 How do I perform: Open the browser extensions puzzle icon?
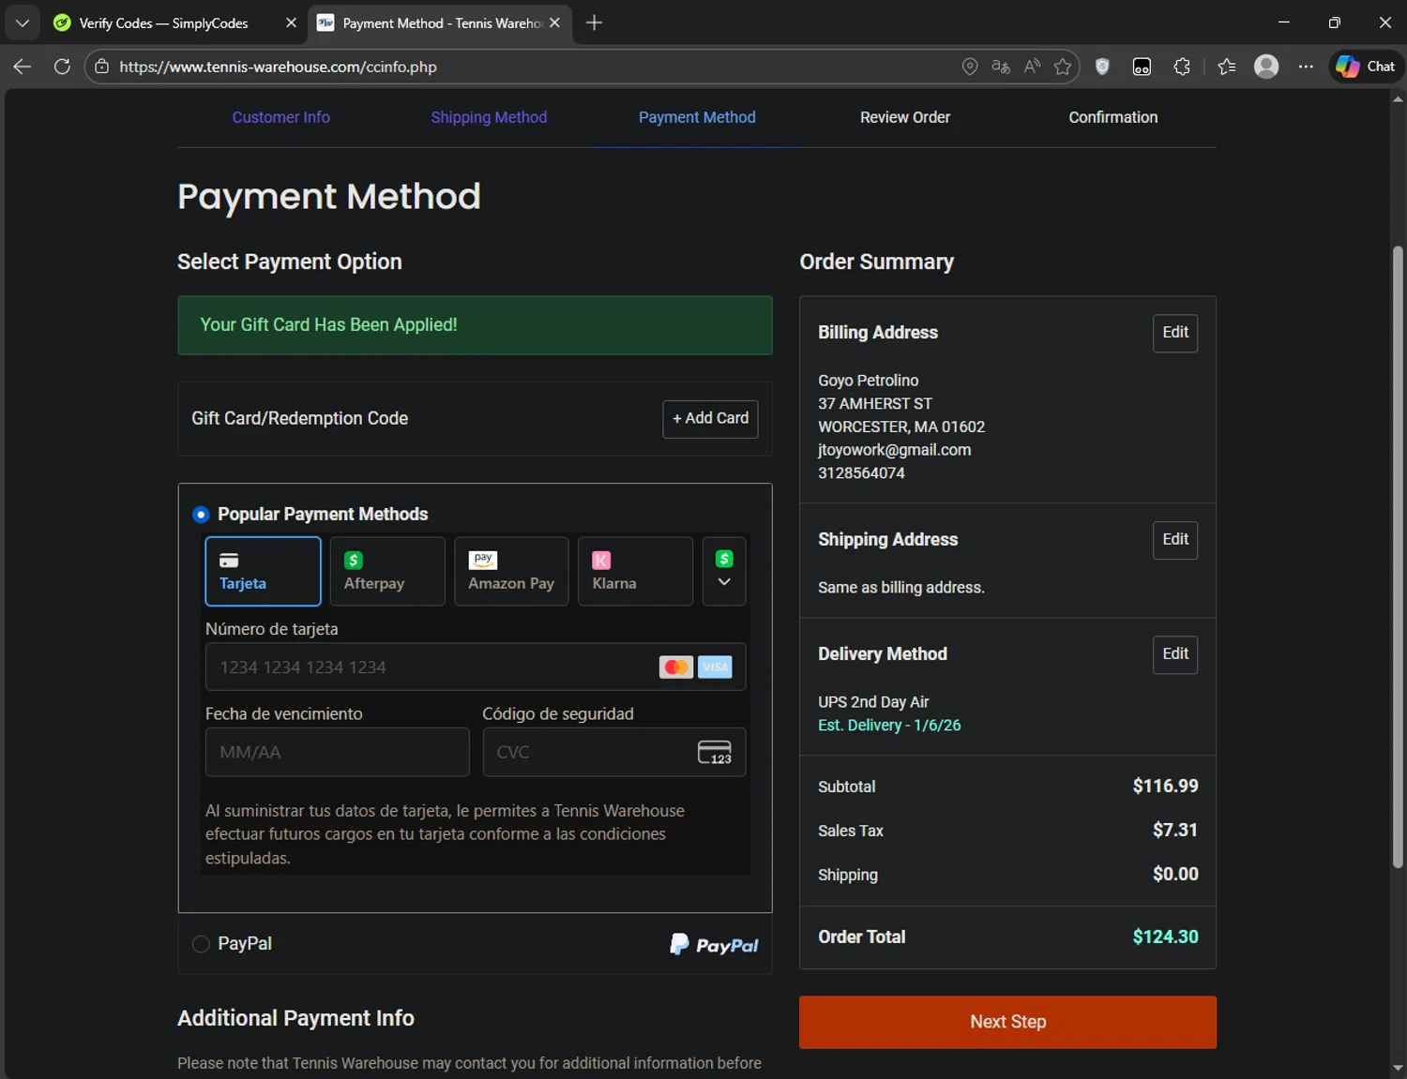1182,67
